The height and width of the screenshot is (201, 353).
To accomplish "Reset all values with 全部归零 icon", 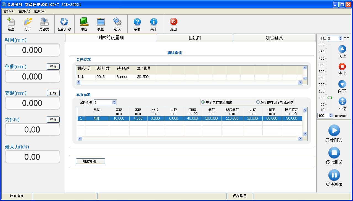I will (64, 22).
